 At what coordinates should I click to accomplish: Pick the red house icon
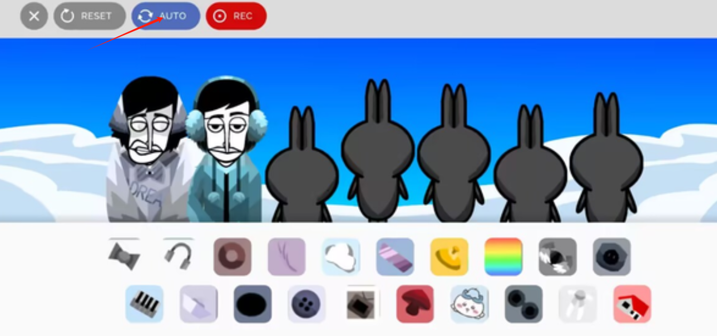click(632, 304)
